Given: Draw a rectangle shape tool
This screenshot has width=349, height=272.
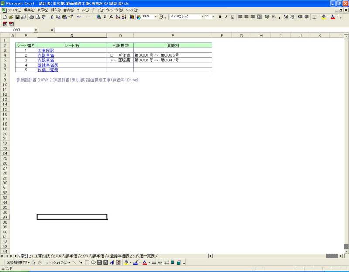Looking at the screenshot, I should click(x=87, y=263).
